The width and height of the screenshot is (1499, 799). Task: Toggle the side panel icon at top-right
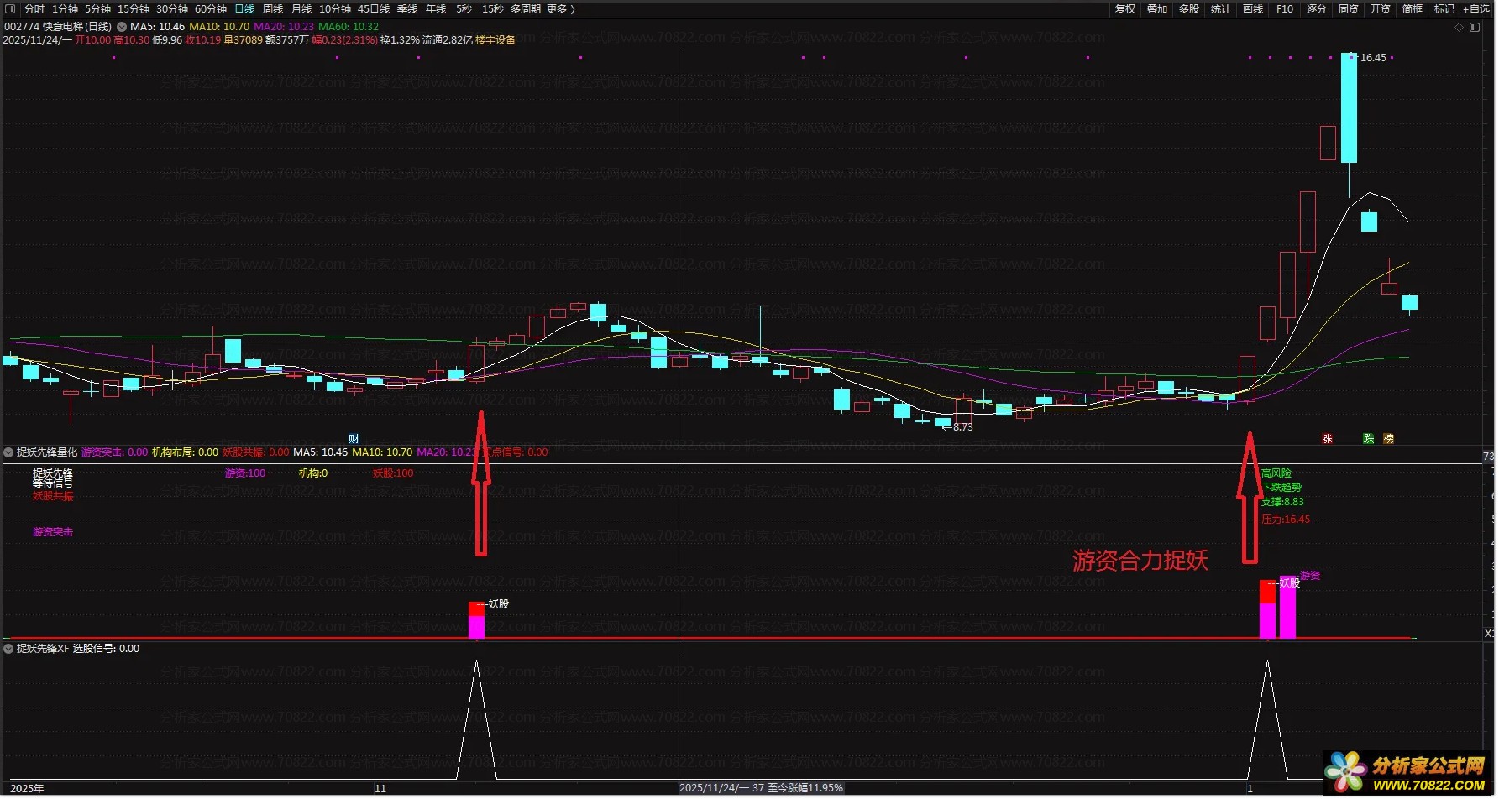pos(1475,28)
